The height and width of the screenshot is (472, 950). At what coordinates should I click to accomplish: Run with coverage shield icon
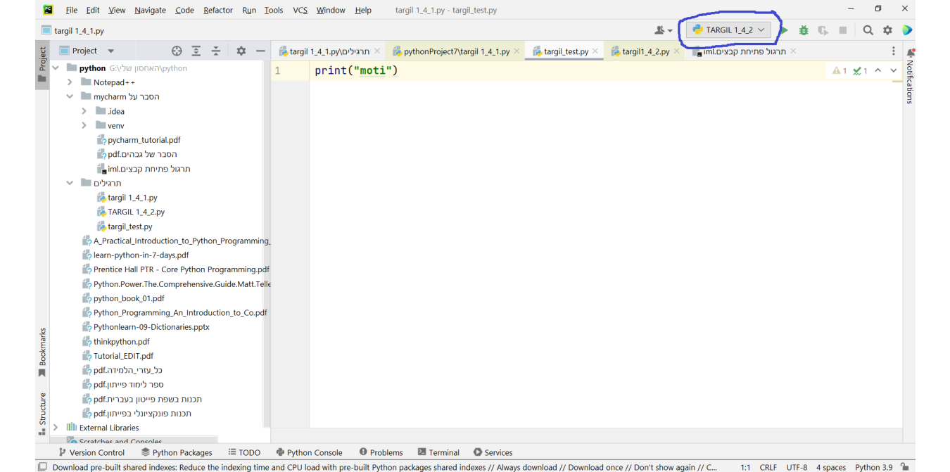tap(823, 30)
